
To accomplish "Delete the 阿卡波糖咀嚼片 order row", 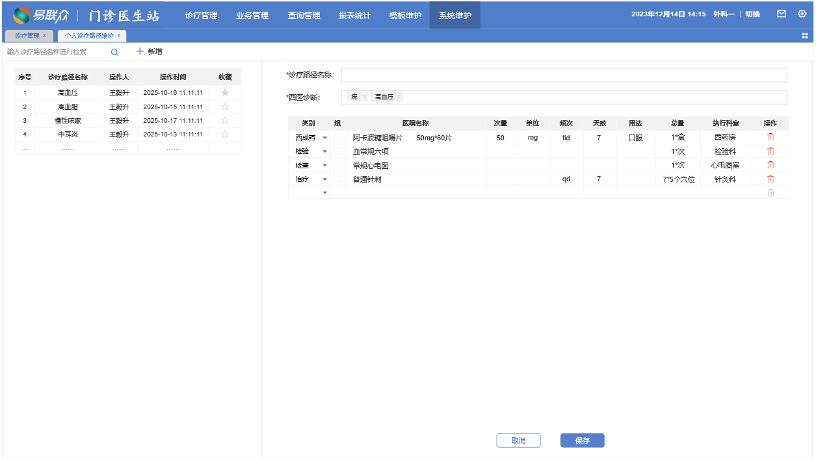I will (770, 137).
